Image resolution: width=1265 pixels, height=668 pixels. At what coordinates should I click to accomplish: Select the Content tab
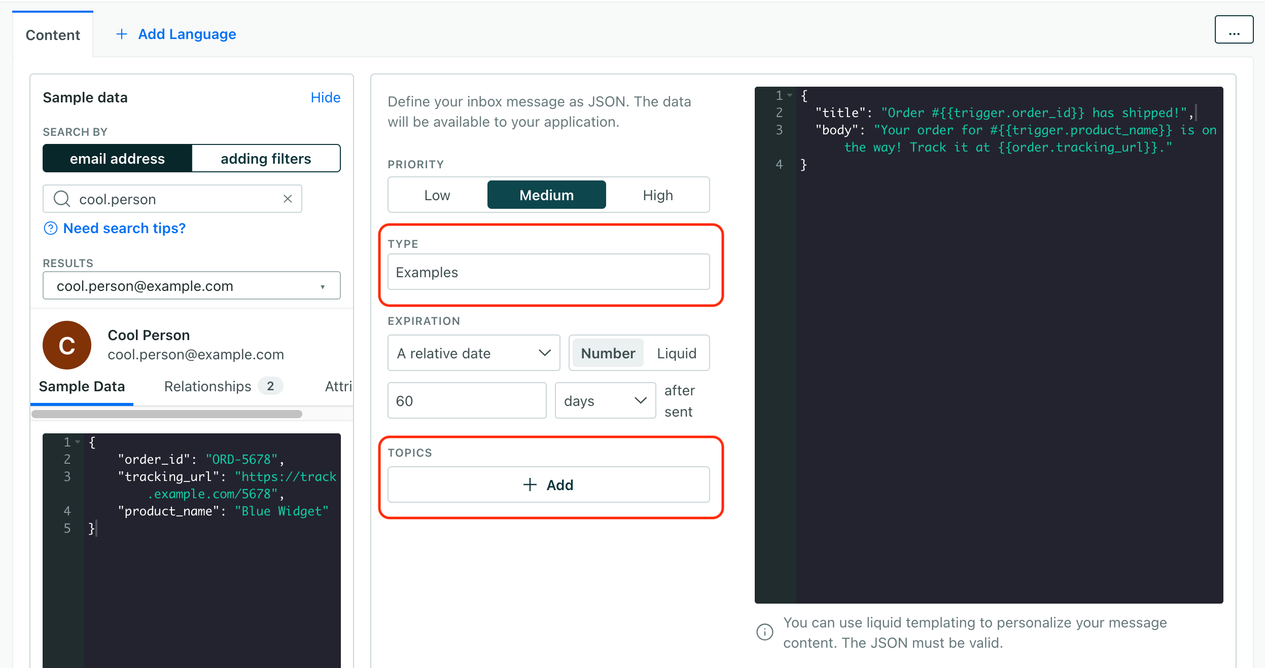(x=53, y=34)
